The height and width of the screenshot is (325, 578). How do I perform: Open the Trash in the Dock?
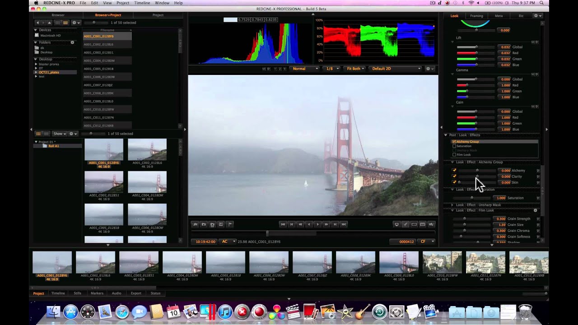(525, 312)
